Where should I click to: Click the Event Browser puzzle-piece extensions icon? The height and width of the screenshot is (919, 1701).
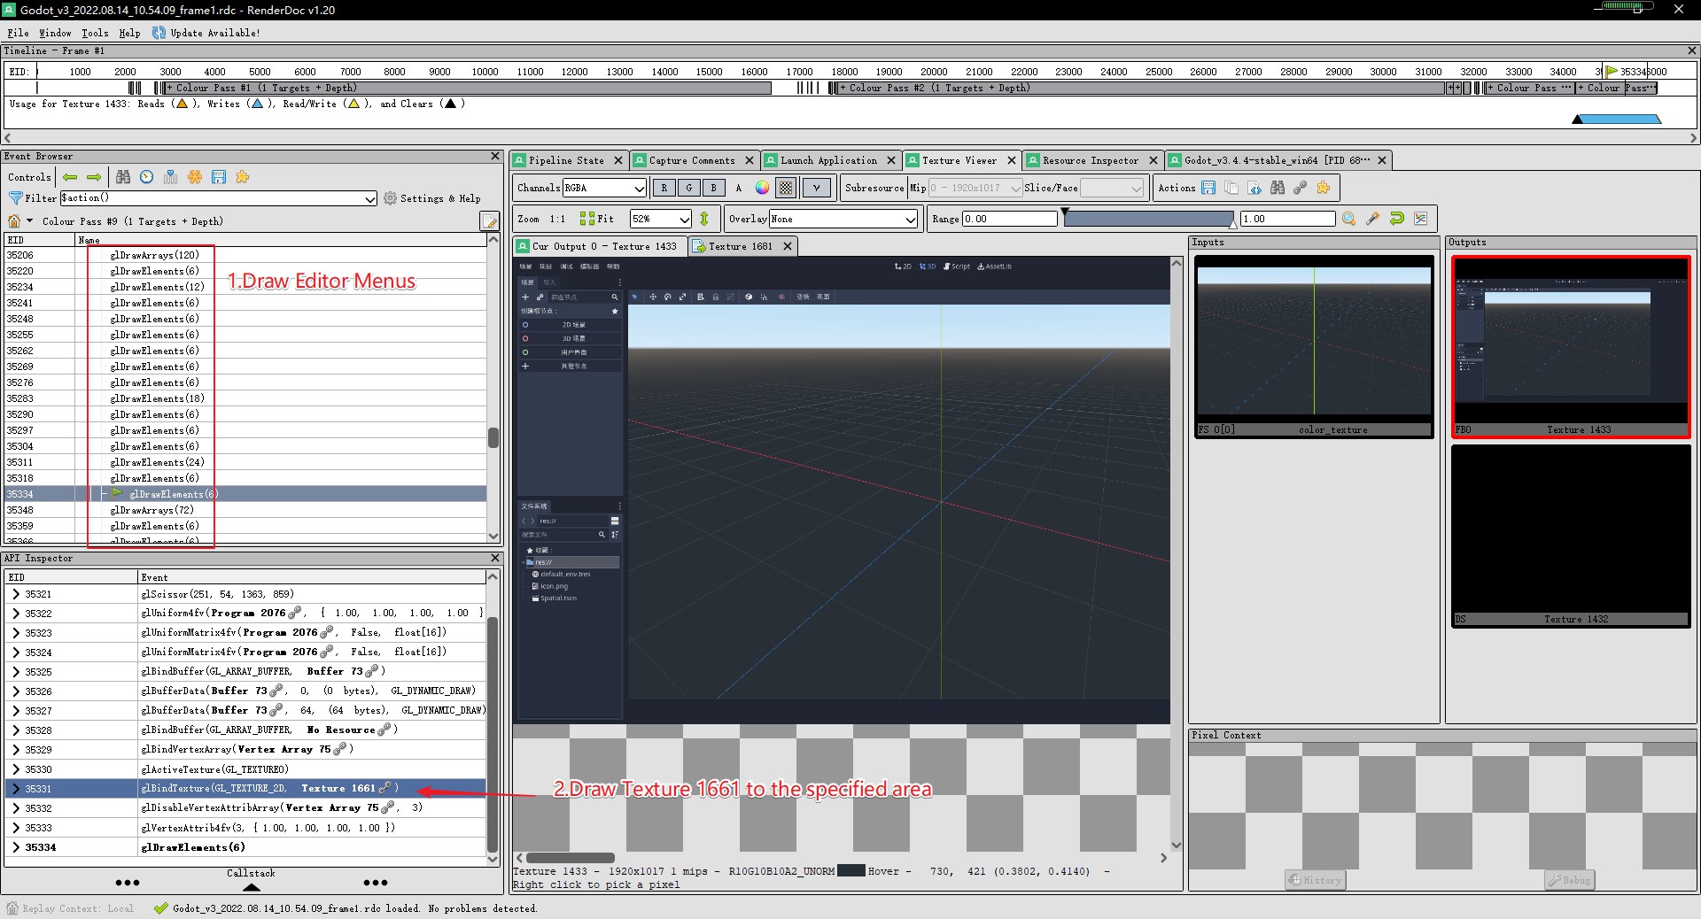pyautogui.click(x=242, y=177)
